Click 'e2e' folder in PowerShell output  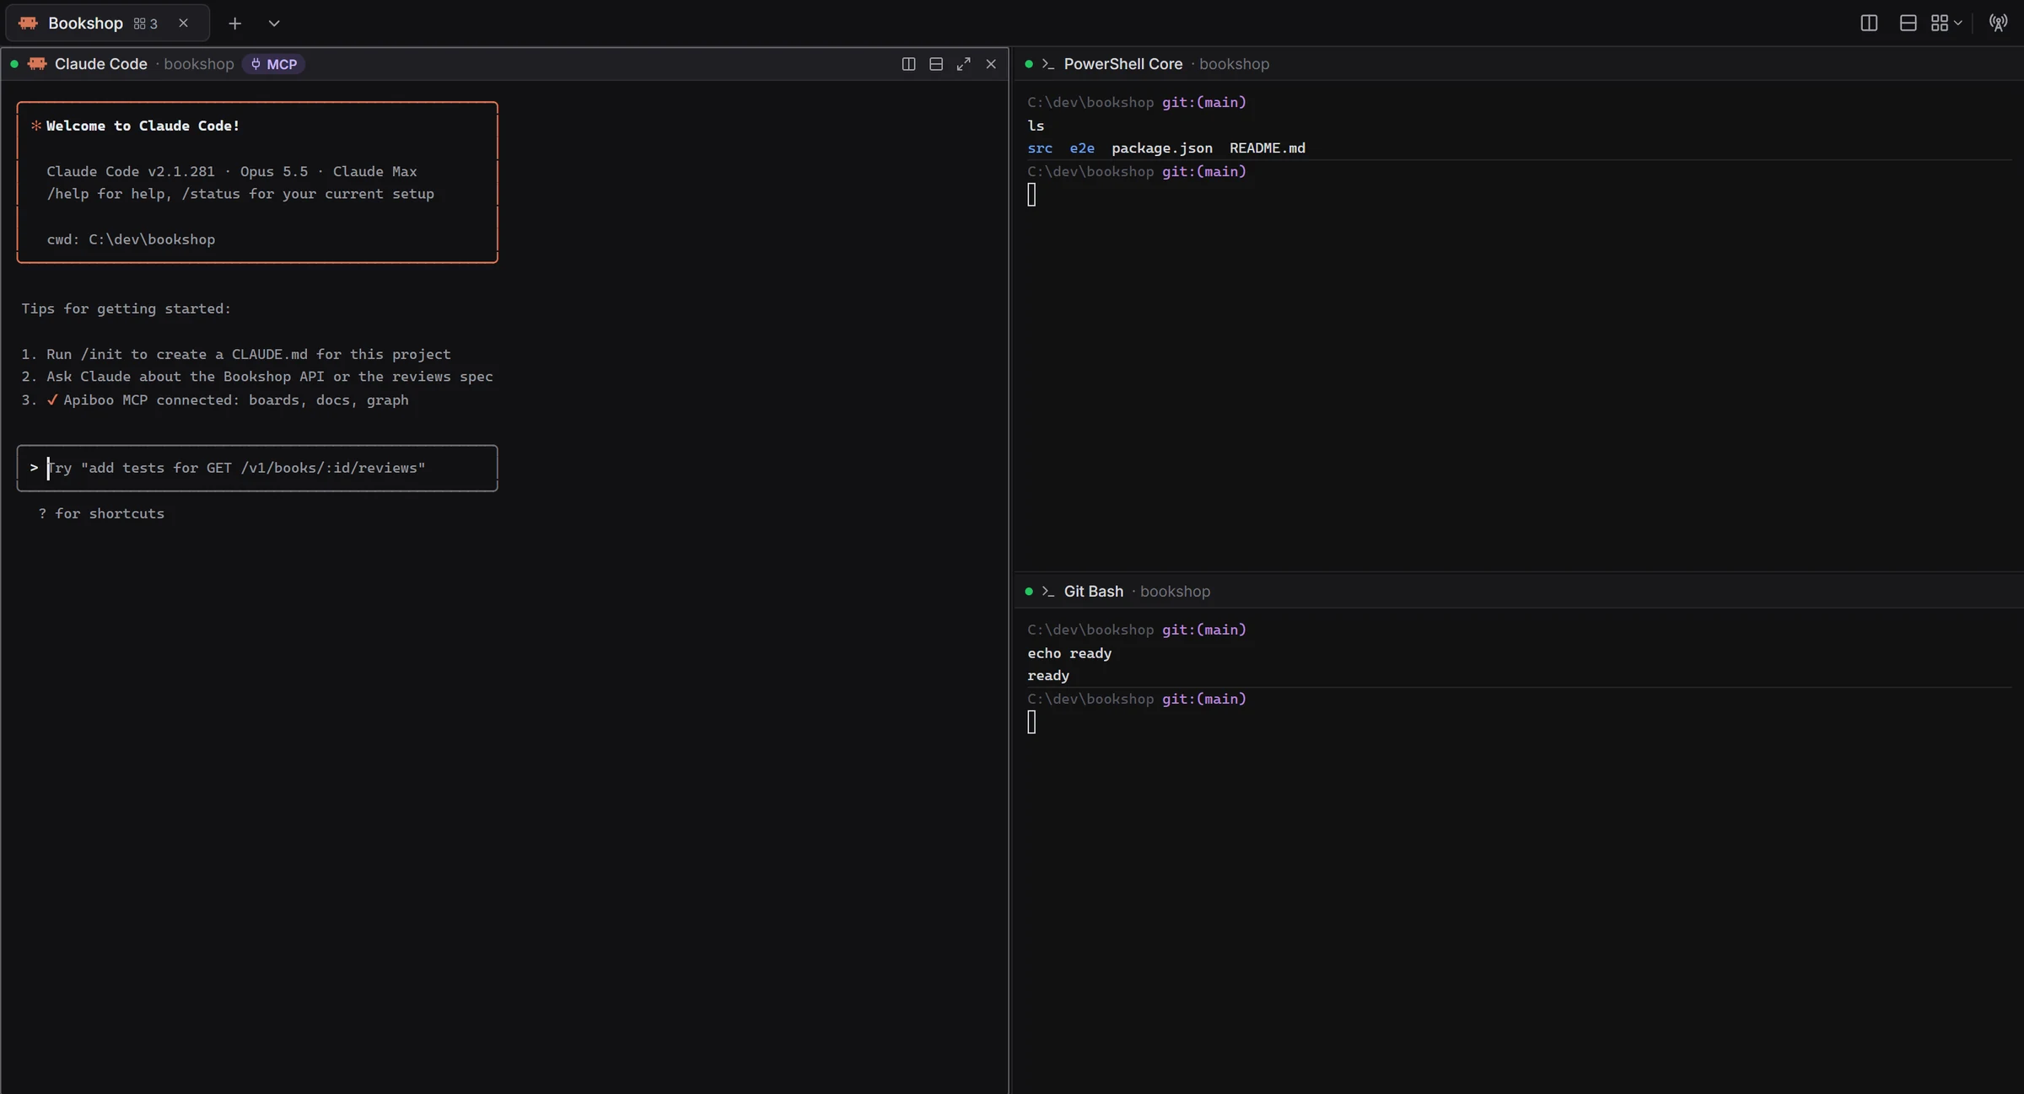[x=1082, y=148]
